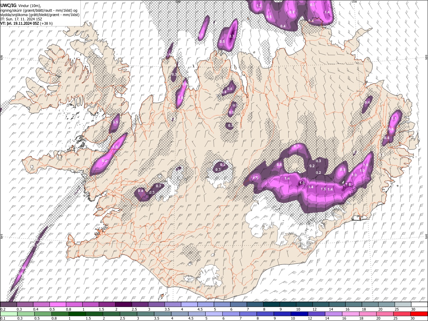Click the '0.2' label in top legend

3,309
